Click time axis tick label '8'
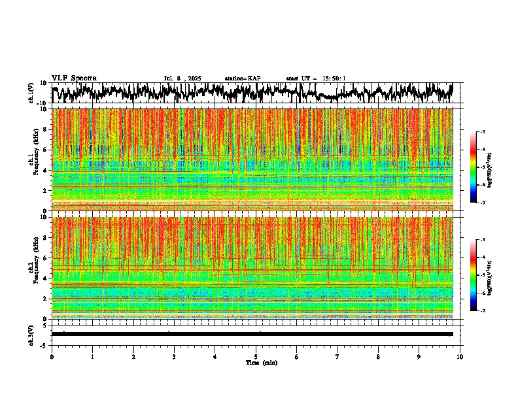 click(378, 357)
